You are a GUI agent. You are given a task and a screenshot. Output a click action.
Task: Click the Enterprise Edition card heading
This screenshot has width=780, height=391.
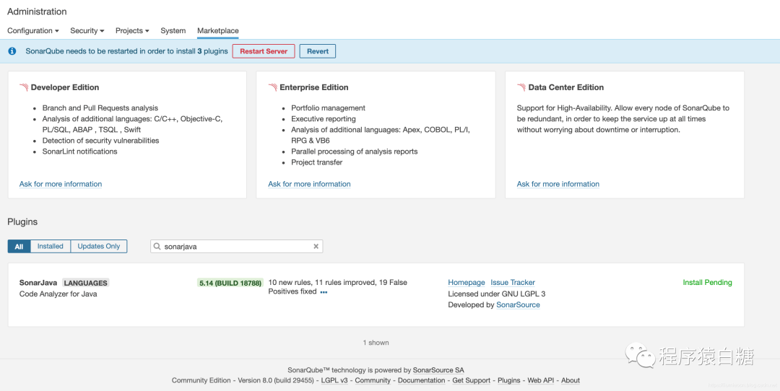pyautogui.click(x=314, y=87)
